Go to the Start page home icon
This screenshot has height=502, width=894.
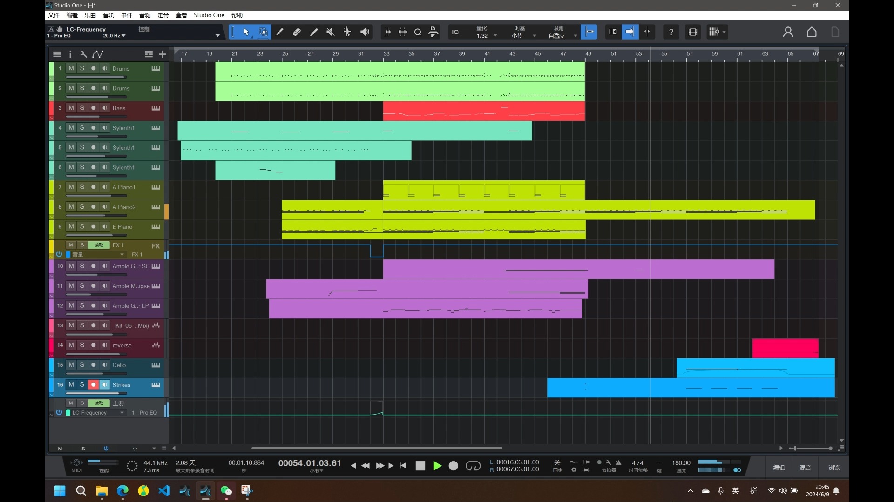[812, 32]
